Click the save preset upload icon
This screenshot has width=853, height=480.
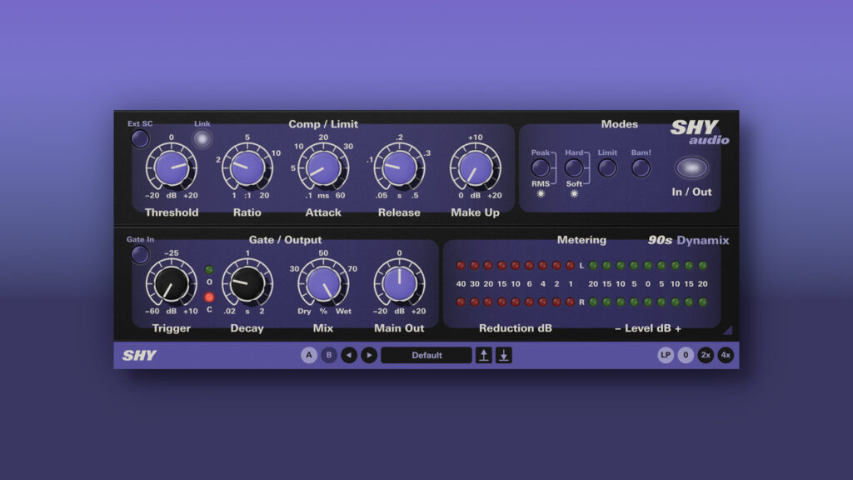point(484,355)
